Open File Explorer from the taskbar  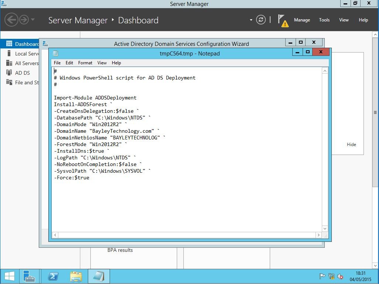point(76,276)
